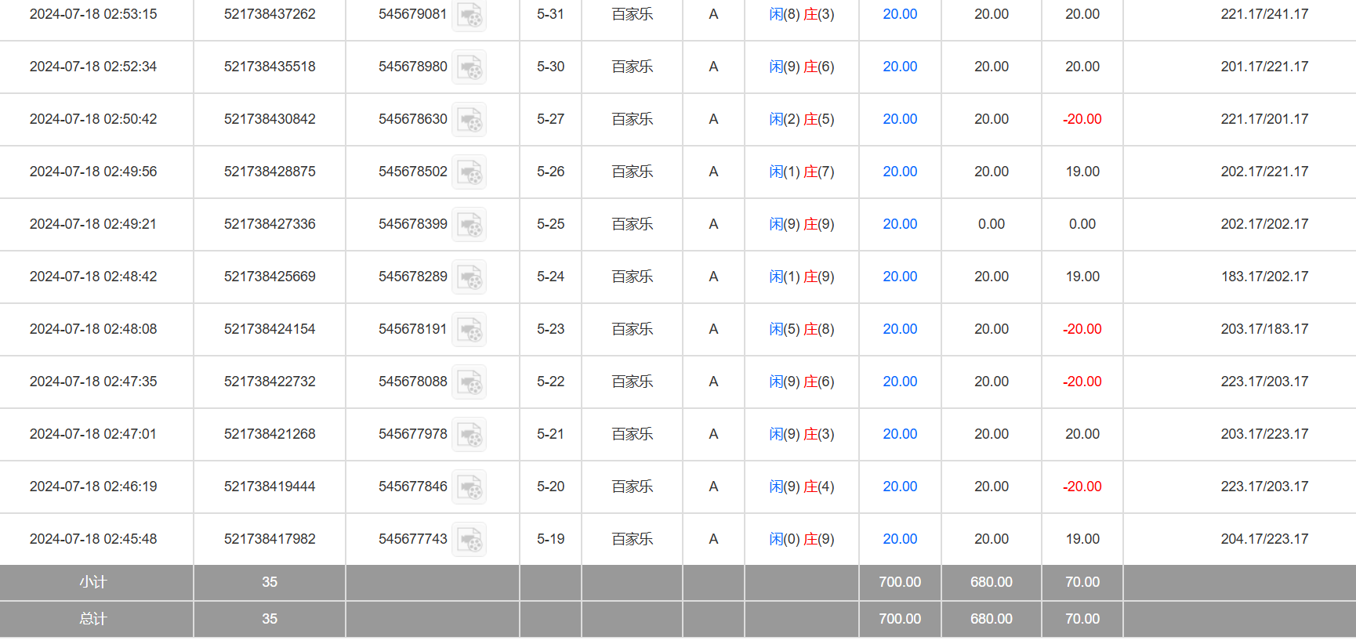
Task: Click video icon beside 545678191
Action: pyautogui.click(x=470, y=330)
